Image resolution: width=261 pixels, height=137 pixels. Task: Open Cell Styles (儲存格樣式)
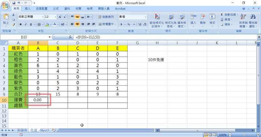[182, 21]
